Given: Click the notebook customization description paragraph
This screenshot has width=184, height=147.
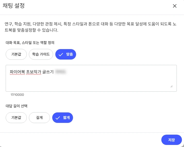Looking at the screenshot, I should [x=90, y=27].
